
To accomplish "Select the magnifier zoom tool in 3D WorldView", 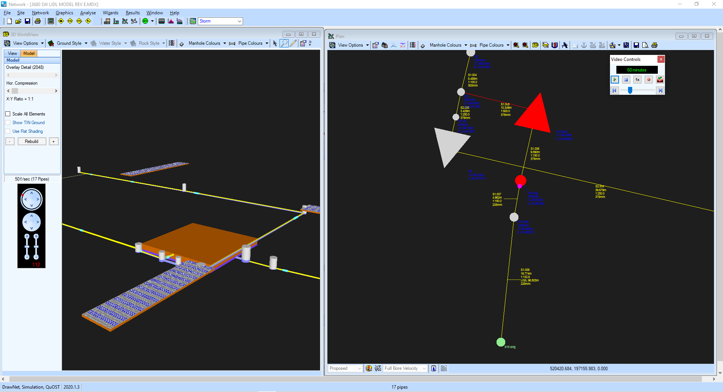I will [284, 43].
